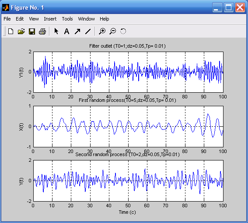Open the Insert menu

(50, 19)
